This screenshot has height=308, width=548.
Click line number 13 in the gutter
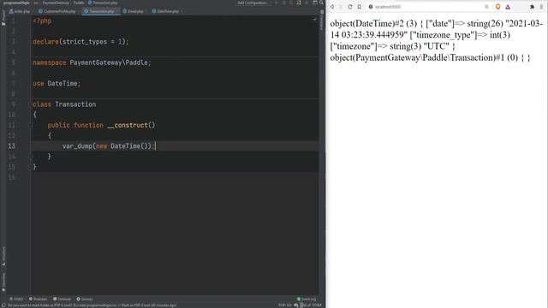(11, 146)
